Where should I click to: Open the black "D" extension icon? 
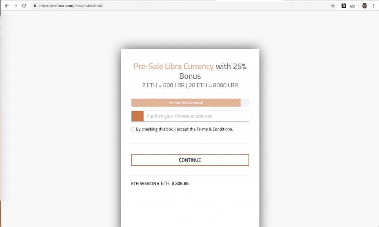tap(343, 6)
